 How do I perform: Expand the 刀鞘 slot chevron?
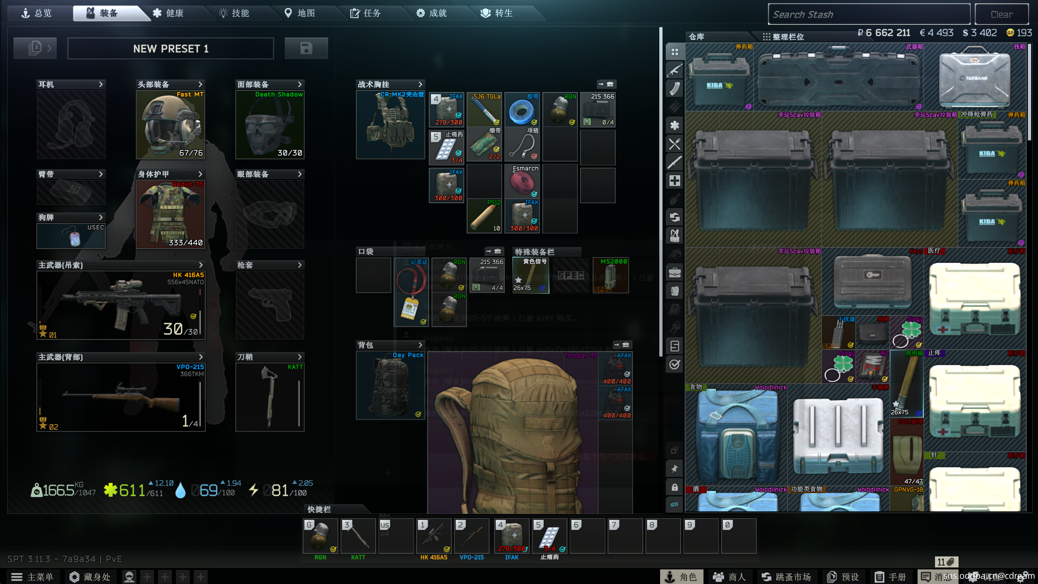[x=300, y=357]
